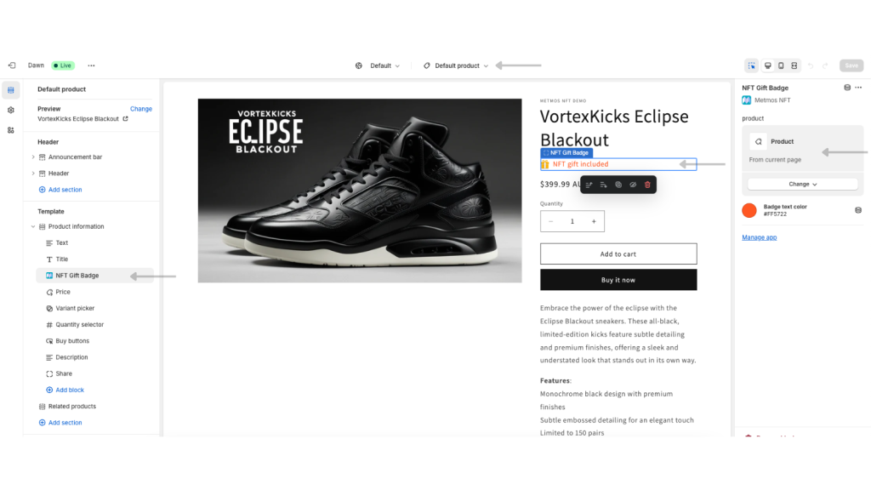
Task: Hide the NFT Gift Badge block
Action: click(633, 185)
